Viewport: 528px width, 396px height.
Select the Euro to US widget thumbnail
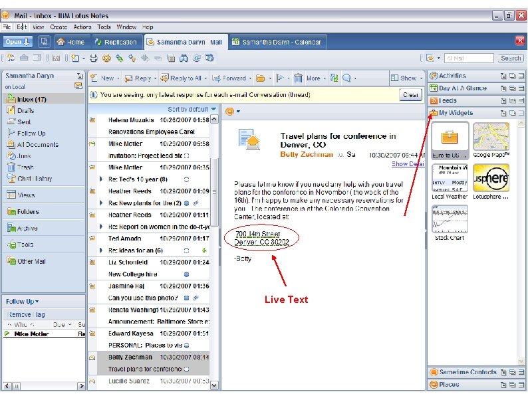coord(450,140)
